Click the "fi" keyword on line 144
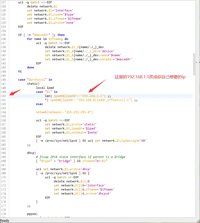Screen dimensions: 200x223 tap(20, 71)
